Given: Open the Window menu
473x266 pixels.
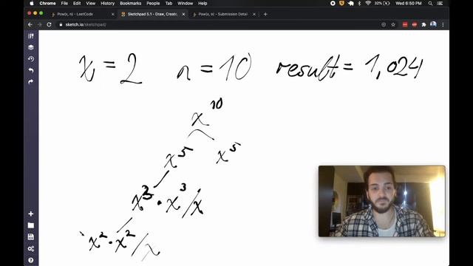Looking at the screenshot, I should 185,3.
